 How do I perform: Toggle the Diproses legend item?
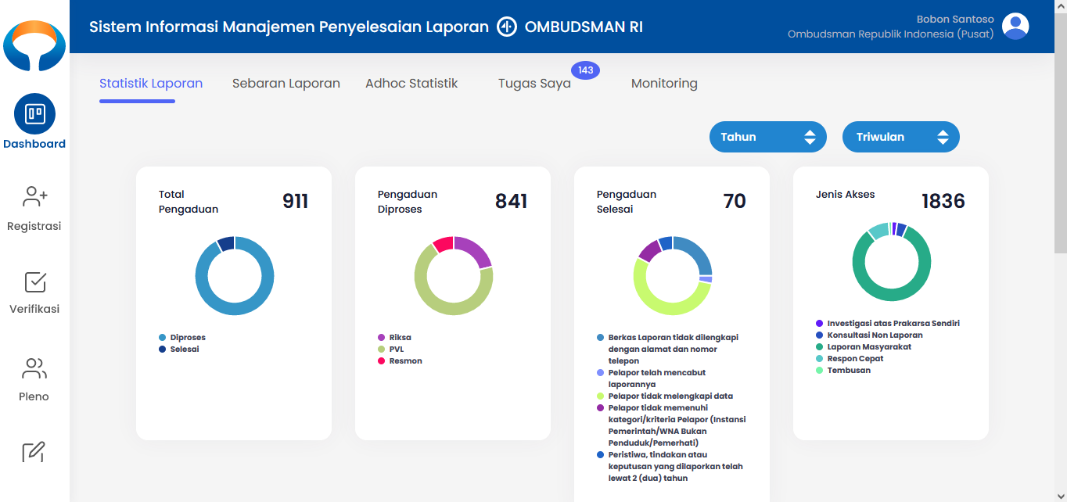tap(187, 338)
